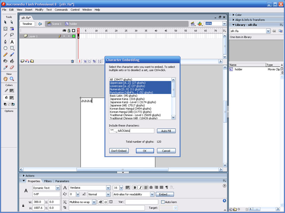Open the File menu
Image resolution: width=285 pixels, height=213 pixels.
point(4,10)
